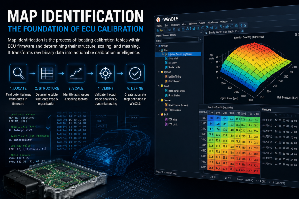Screen dimensions: 299x199
Task: Click the map icon beside Knock Control
Action: [166, 81]
